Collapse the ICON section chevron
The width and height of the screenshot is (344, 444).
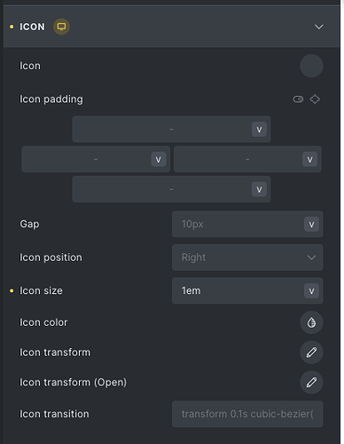coord(319,27)
